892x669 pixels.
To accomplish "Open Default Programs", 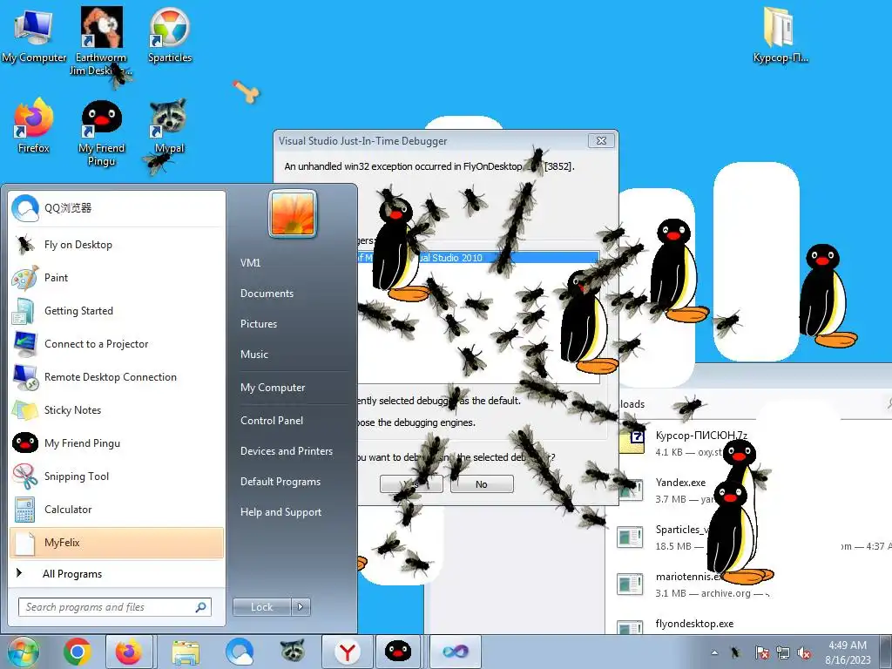I will (280, 481).
